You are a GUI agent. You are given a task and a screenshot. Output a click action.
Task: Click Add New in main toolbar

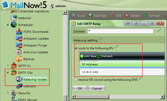tap(98, 15)
